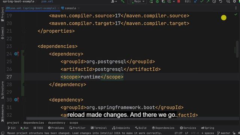Open the user account dropdown icon
Image resolution: width=240 pixels, height=135 pixels.
pyautogui.click(x=114, y=1)
